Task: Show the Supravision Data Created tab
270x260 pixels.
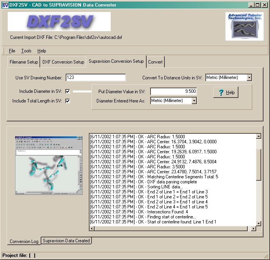Action: pyautogui.click(x=66, y=241)
